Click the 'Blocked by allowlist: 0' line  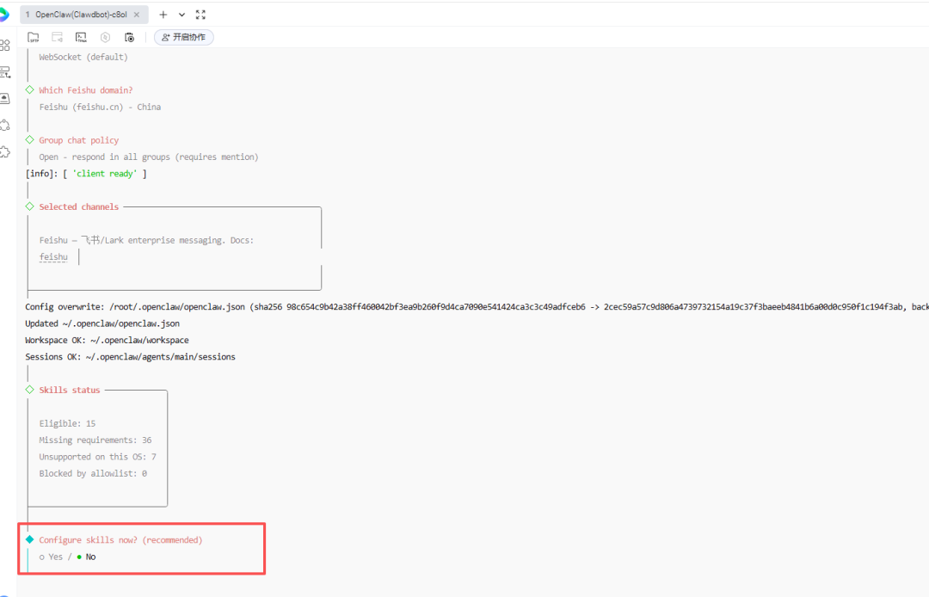93,473
